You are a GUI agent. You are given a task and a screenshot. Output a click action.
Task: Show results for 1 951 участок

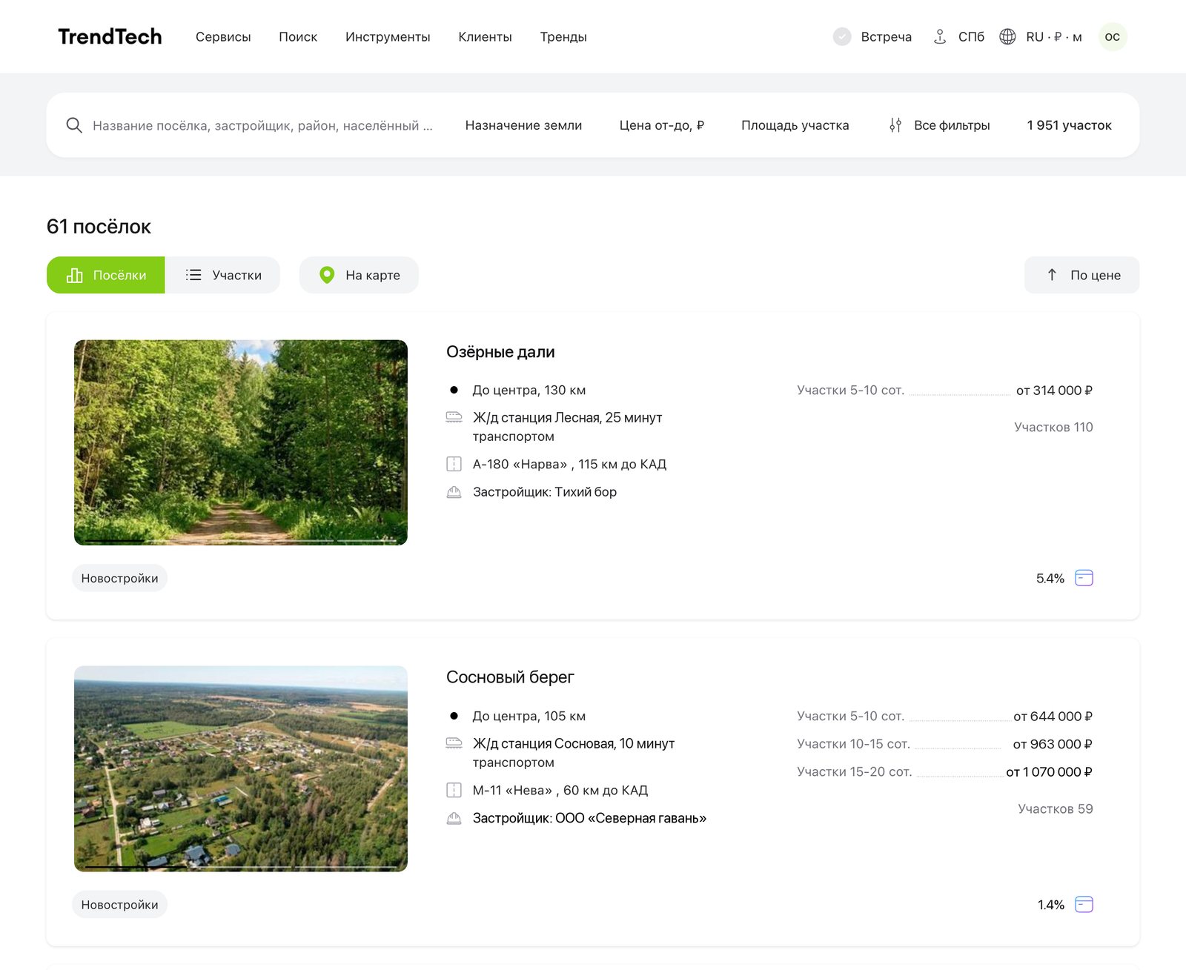point(1069,125)
